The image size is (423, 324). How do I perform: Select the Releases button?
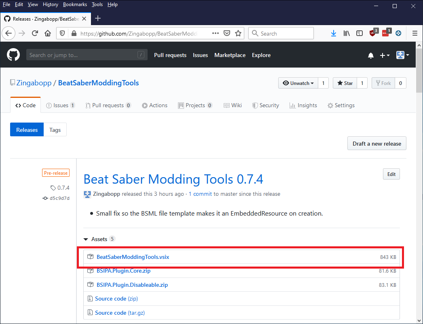tap(27, 129)
